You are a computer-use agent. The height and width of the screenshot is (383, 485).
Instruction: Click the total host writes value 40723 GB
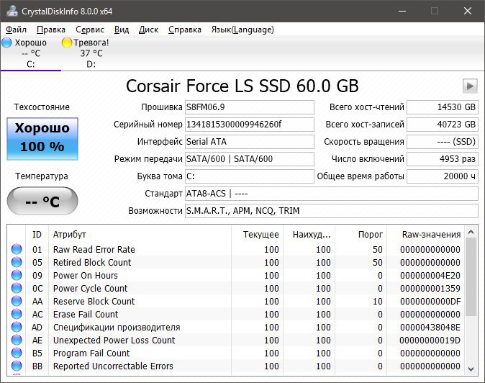click(x=443, y=125)
